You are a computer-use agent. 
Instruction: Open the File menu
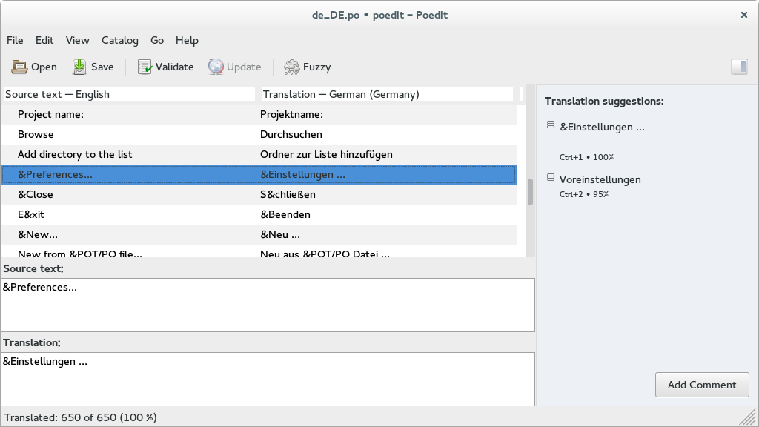(15, 40)
